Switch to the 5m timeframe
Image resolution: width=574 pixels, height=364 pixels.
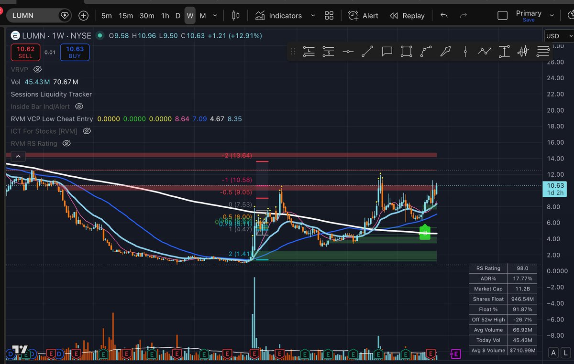click(106, 16)
